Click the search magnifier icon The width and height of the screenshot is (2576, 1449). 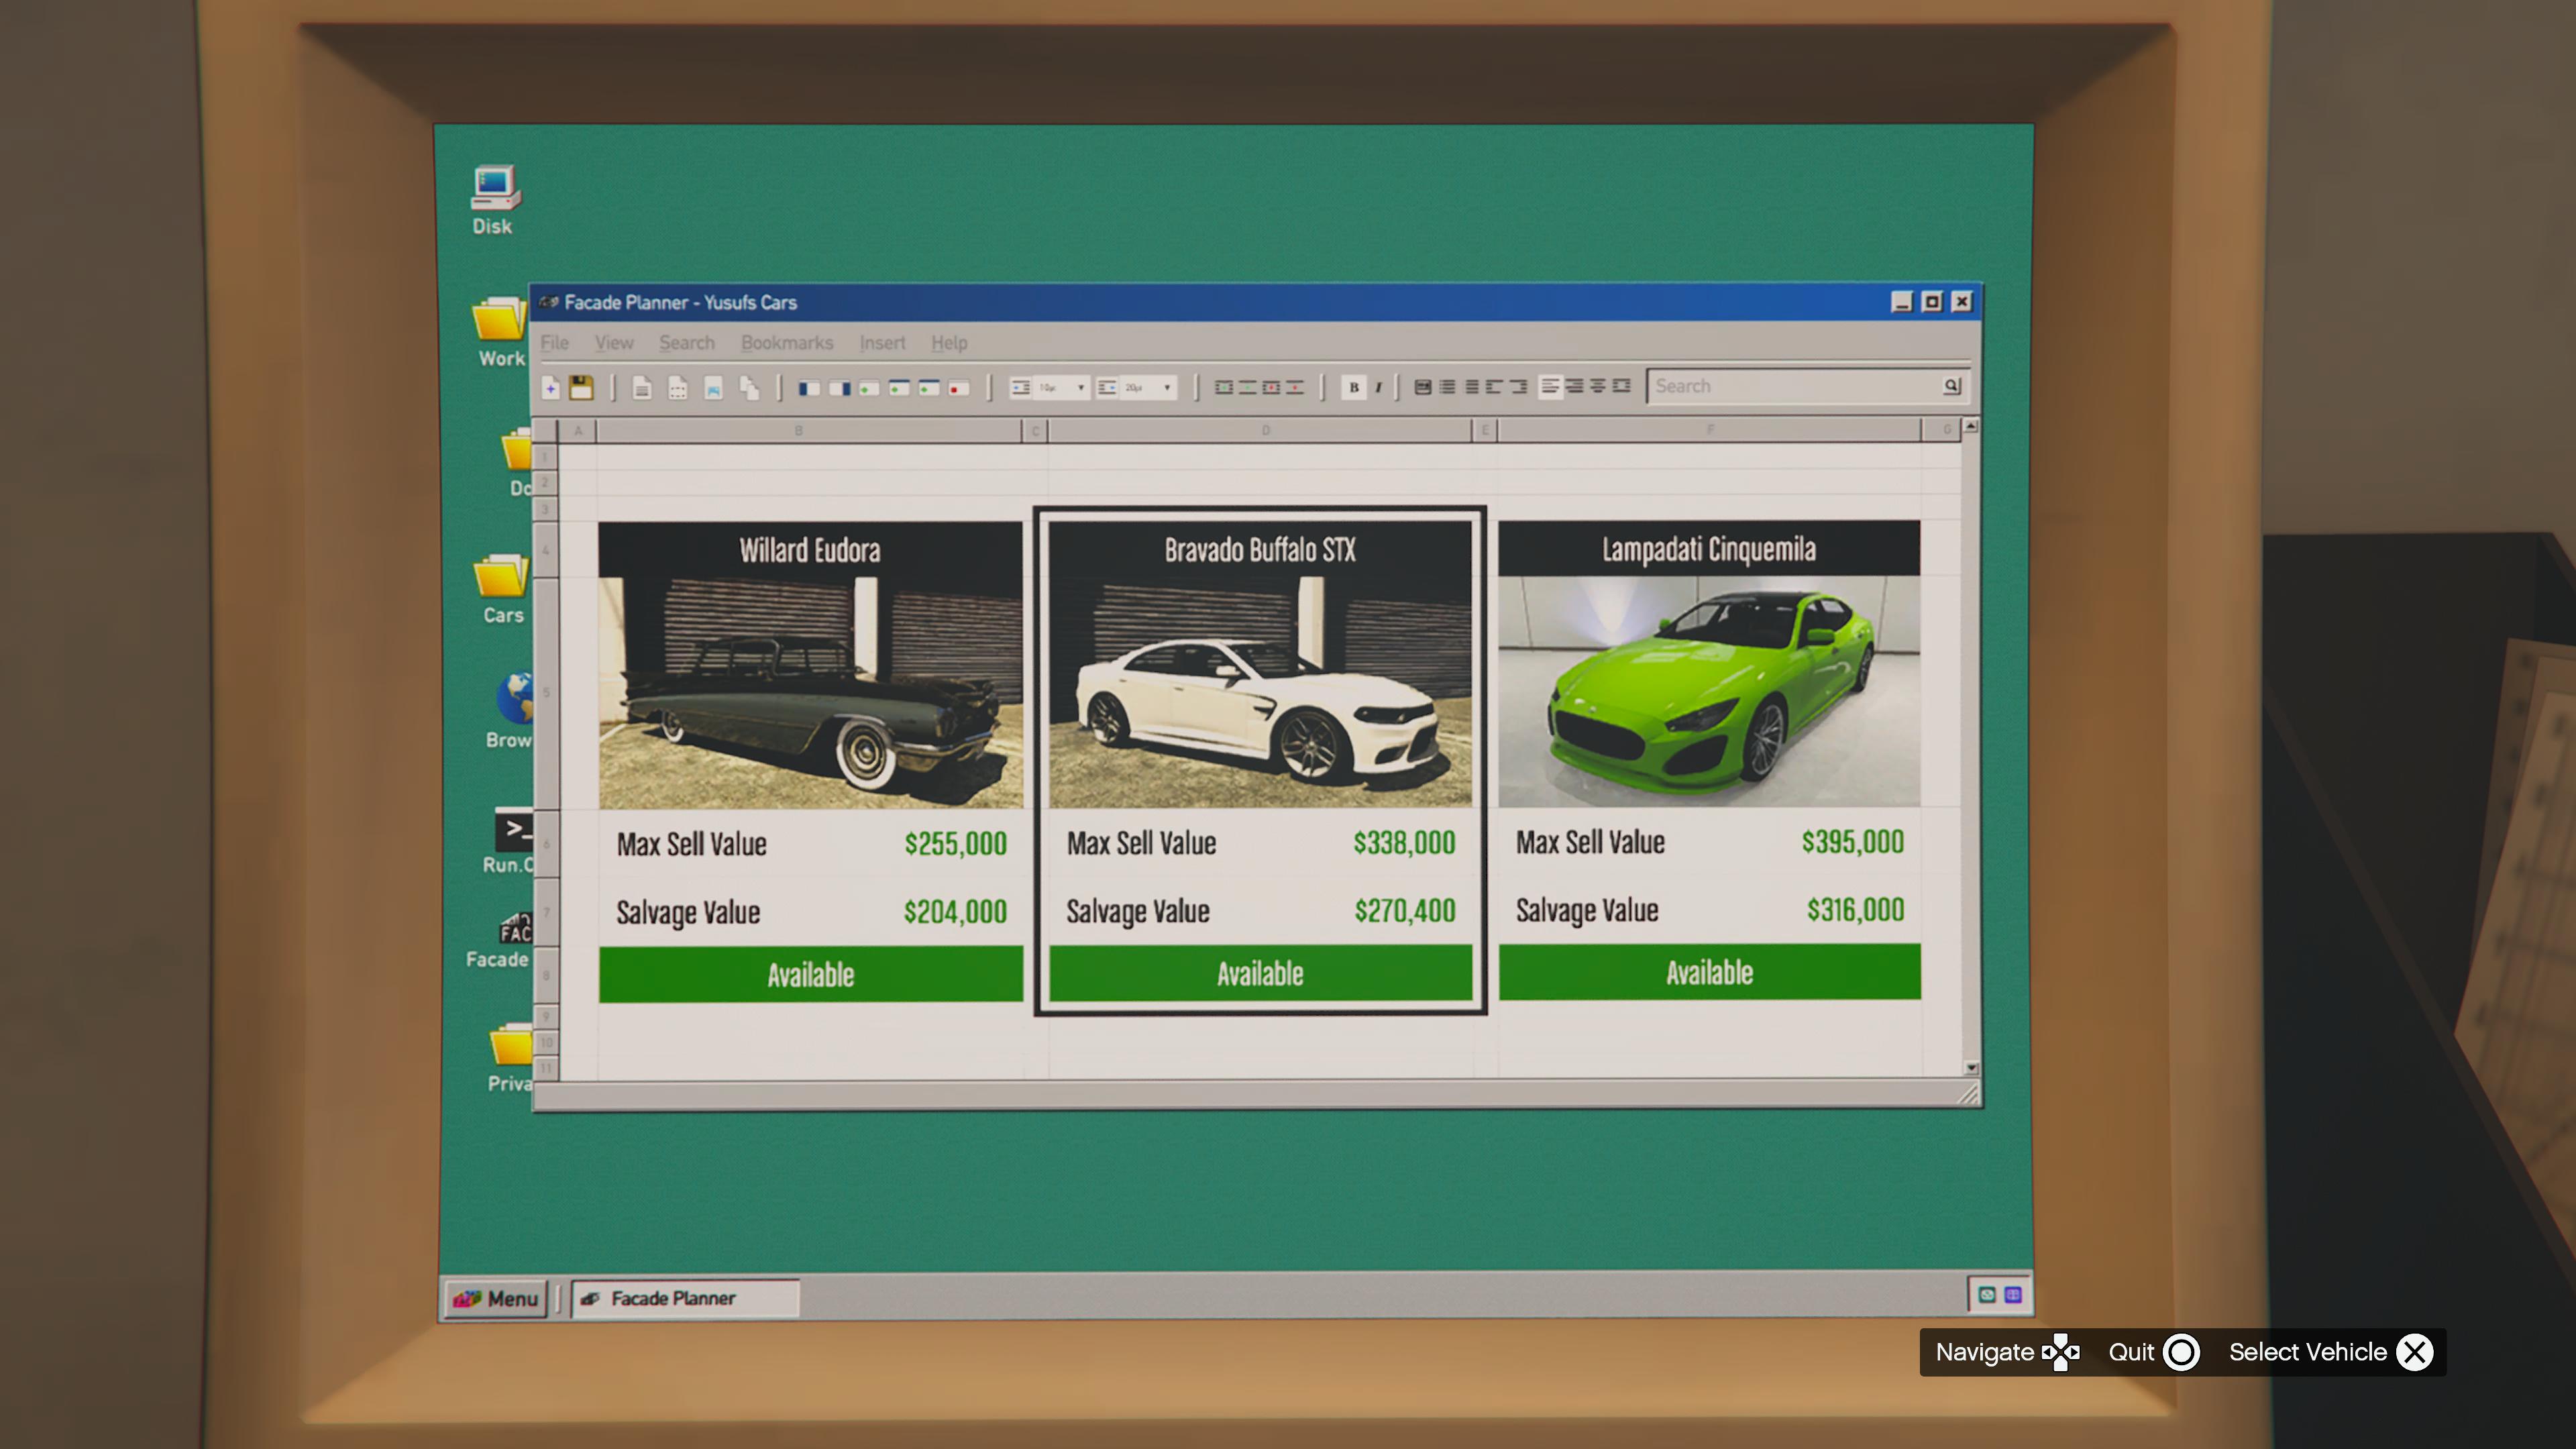(1951, 386)
